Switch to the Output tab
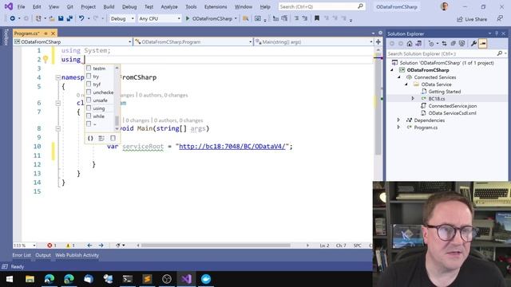The image size is (511, 287). [43, 255]
